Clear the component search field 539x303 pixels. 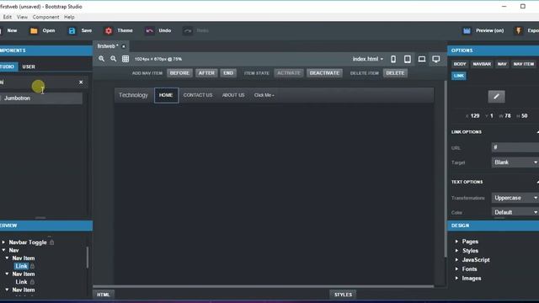(x=81, y=82)
